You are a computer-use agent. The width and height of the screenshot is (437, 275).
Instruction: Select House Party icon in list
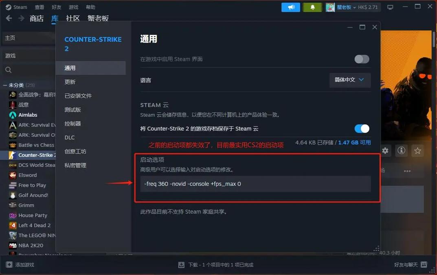(x=13, y=215)
